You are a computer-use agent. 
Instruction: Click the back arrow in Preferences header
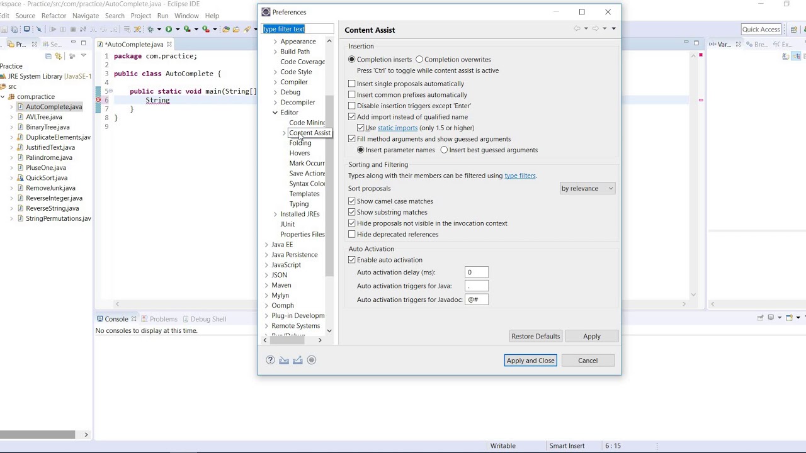tap(577, 28)
